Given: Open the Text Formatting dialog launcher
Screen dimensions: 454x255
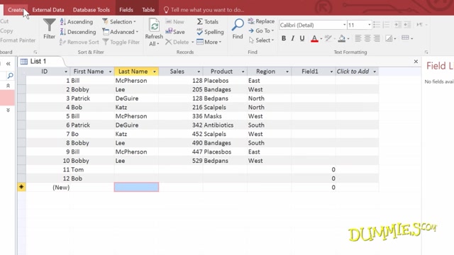Looking at the screenshot, I should [x=426, y=52].
